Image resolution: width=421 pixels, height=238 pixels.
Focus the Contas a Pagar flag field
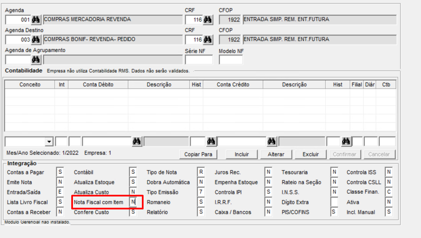60,172
